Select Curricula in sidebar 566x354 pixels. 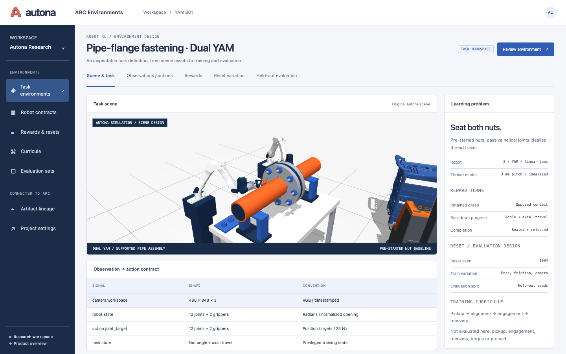(37, 151)
